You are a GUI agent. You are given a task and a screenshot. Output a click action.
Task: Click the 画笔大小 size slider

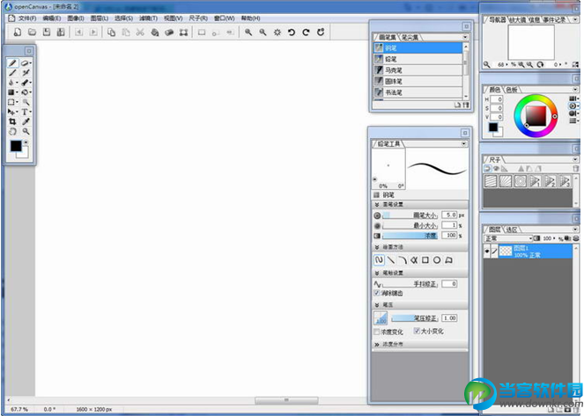pos(410,215)
